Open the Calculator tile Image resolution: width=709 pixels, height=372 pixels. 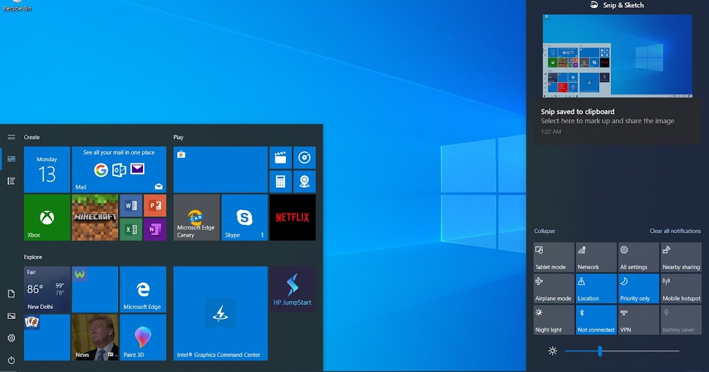click(x=281, y=181)
